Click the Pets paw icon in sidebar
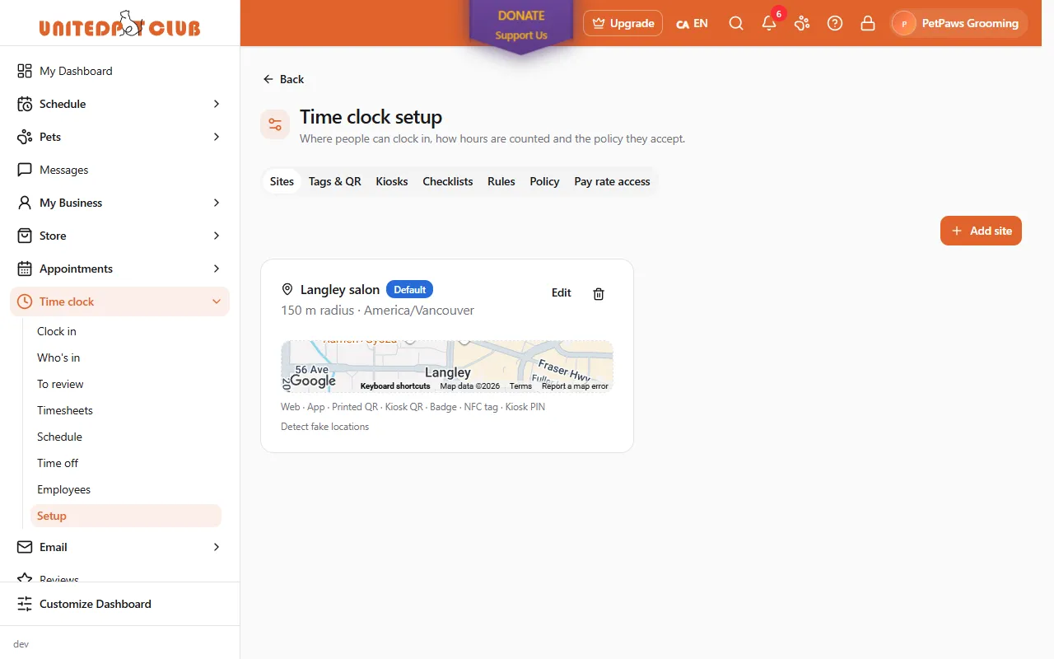 coord(25,137)
